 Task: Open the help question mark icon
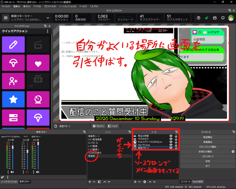coord(199,18)
